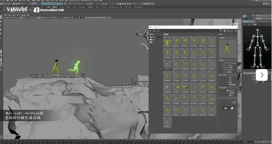Click the filter funnel icon in pose library

point(221,31)
